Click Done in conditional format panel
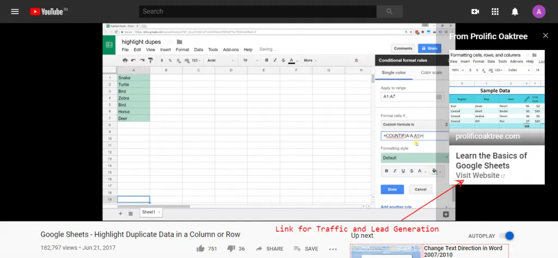The height and width of the screenshot is (258, 558). [x=392, y=189]
